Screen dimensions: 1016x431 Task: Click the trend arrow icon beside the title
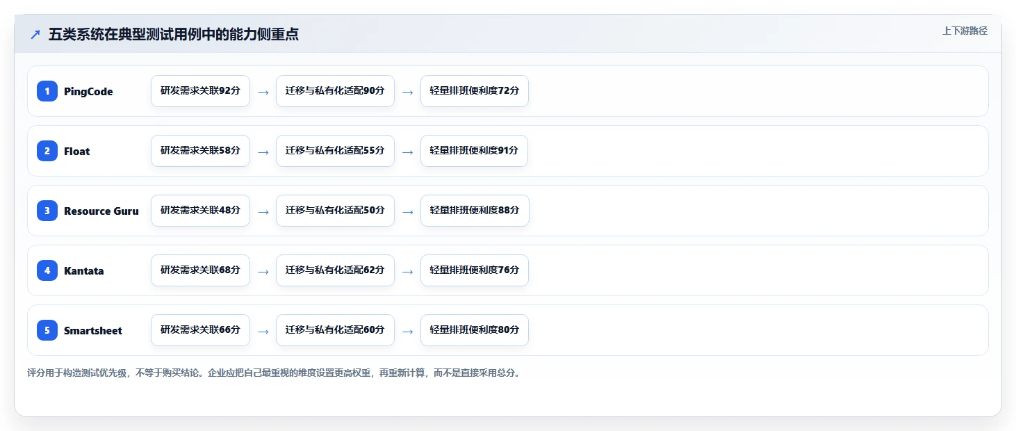coord(35,35)
